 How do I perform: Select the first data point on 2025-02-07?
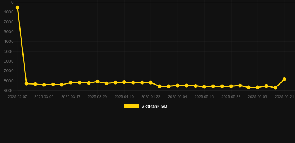click(17, 7)
